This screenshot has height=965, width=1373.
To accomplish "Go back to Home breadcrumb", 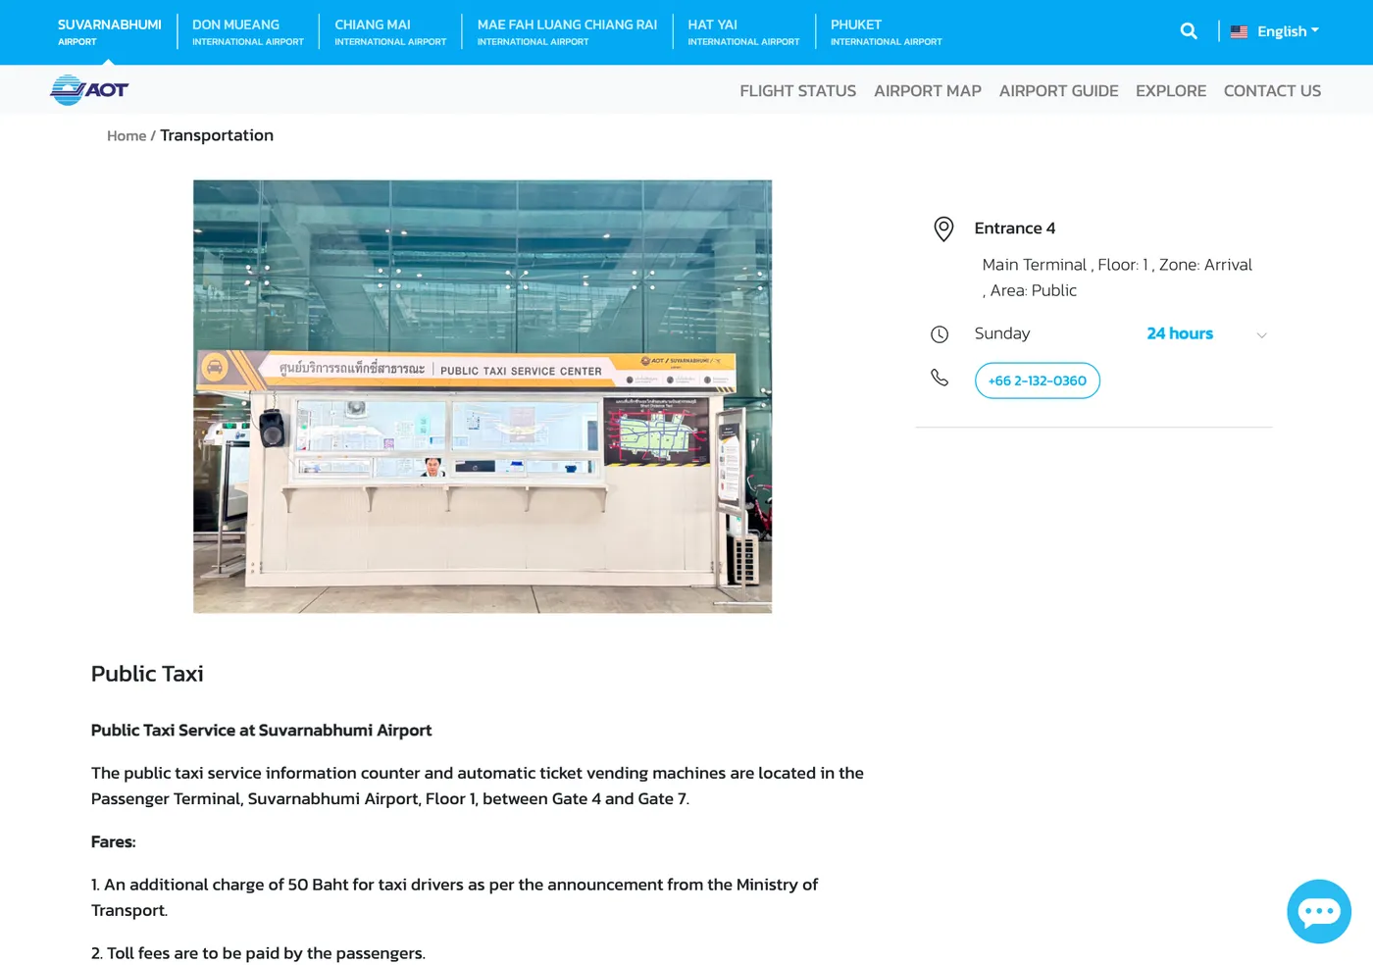I will 127,136.
